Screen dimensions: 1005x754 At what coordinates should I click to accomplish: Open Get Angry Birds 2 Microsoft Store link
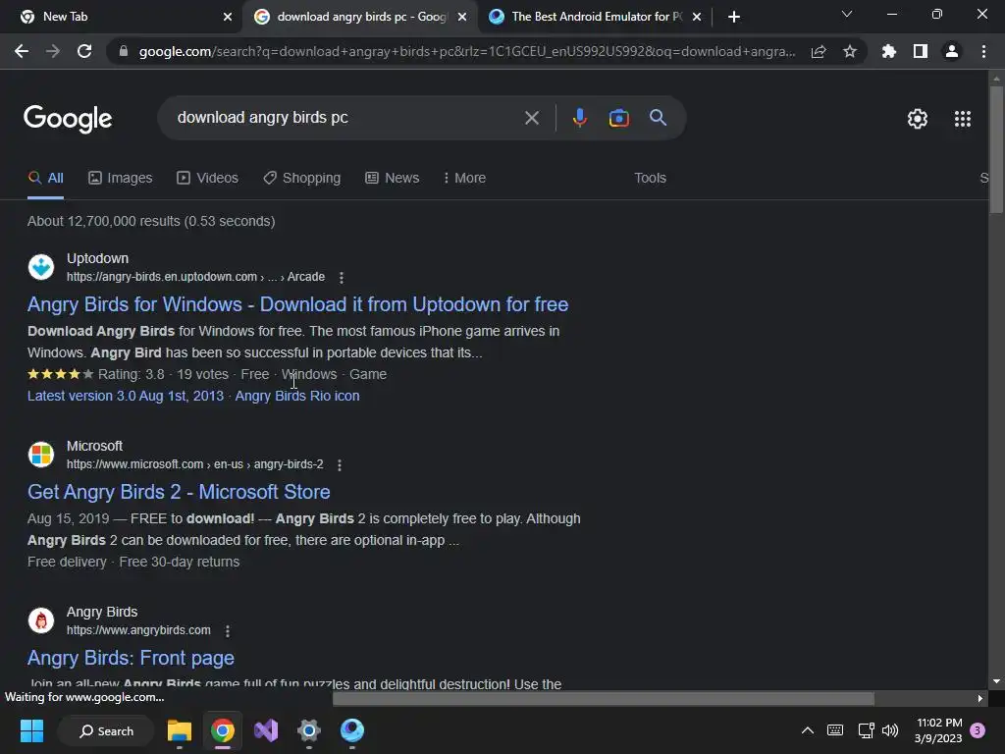click(x=179, y=492)
